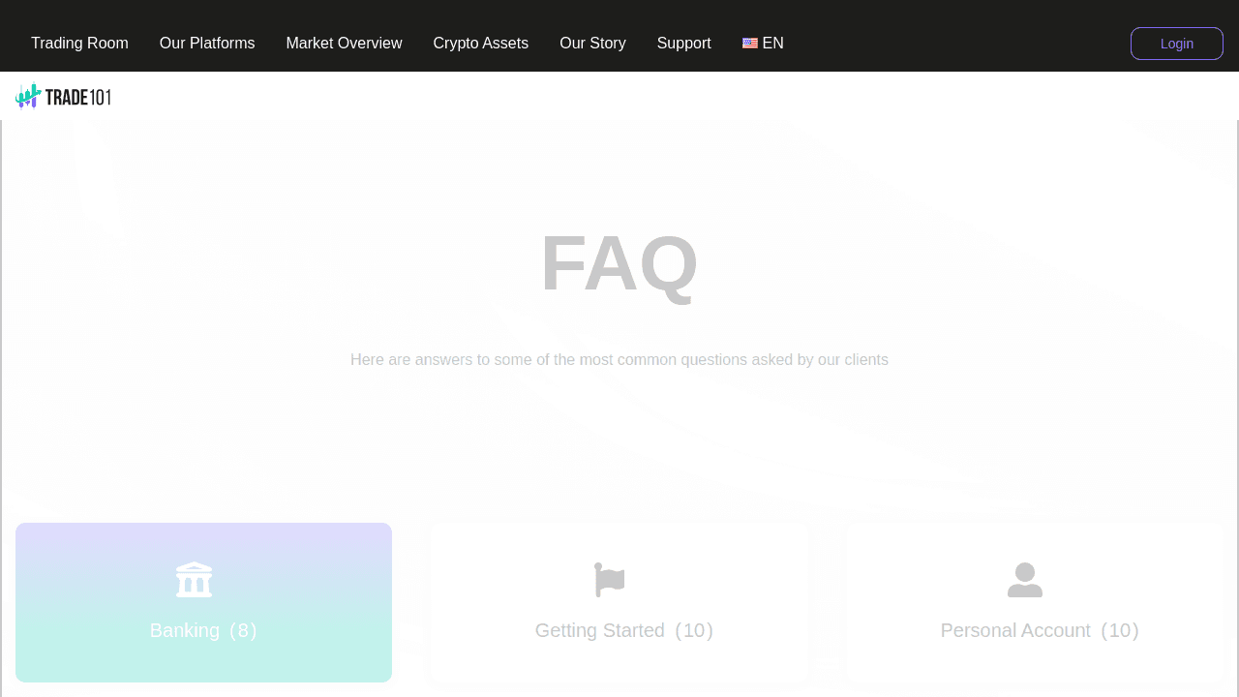Click the Personal Account user silhouette icon
1239x697 pixels.
click(1025, 580)
